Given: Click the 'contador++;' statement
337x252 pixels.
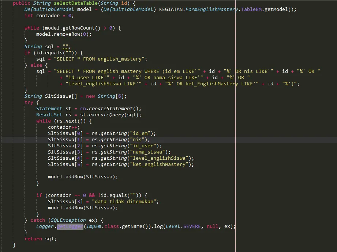Looking at the screenshot, I should [64, 128].
